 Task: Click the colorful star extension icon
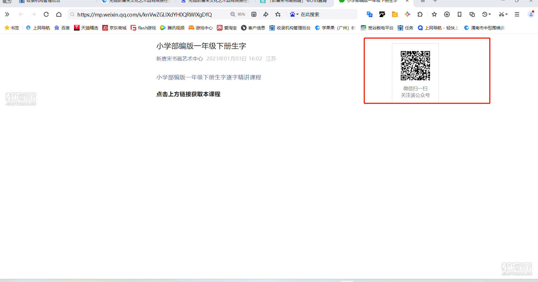[407, 14]
